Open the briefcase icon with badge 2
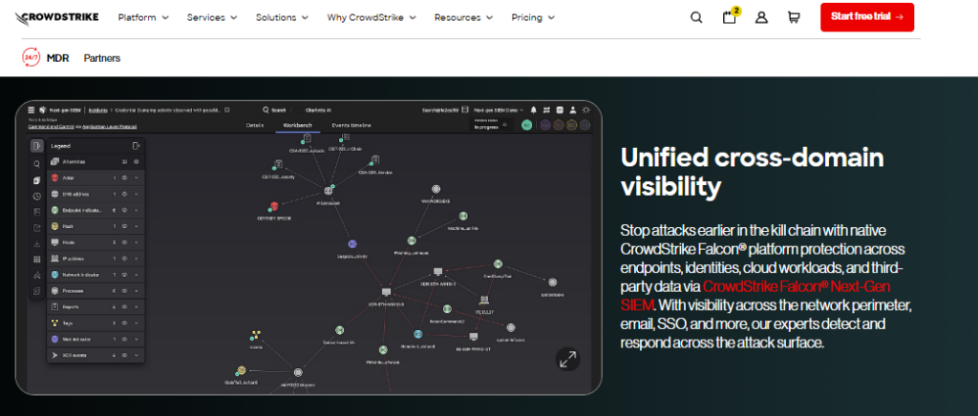The image size is (978, 416). [729, 17]
